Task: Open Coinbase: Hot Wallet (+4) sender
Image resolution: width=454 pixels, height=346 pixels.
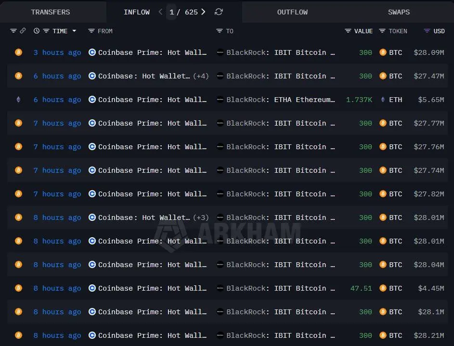Action: pyautogui.click(x=144, y=76)
